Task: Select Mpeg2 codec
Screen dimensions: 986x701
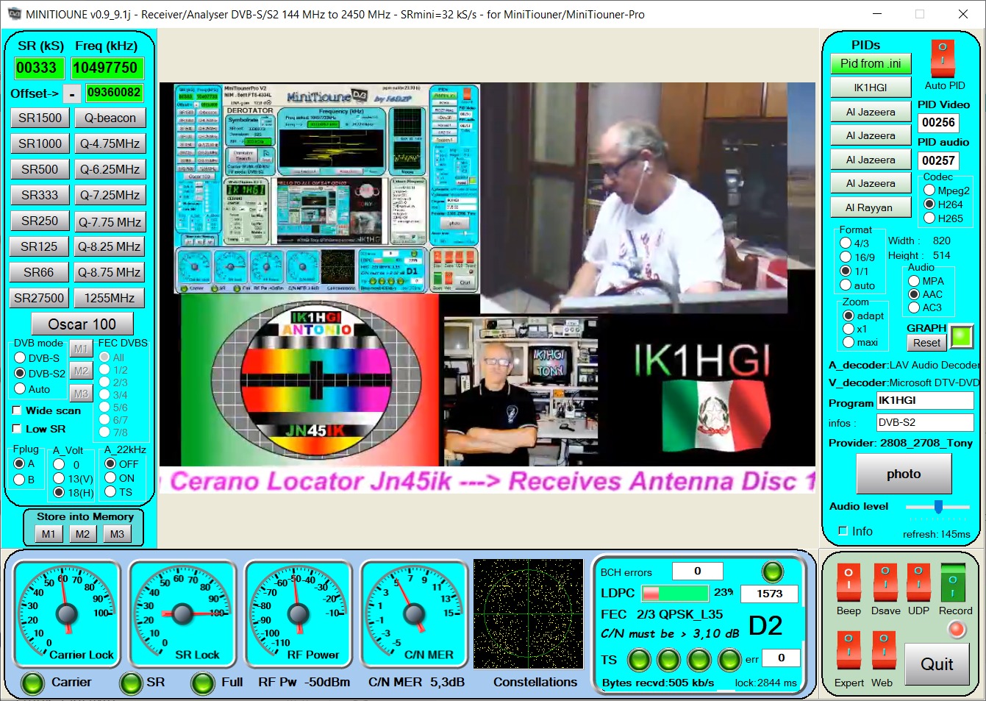Action: click(x=929, y=191)
